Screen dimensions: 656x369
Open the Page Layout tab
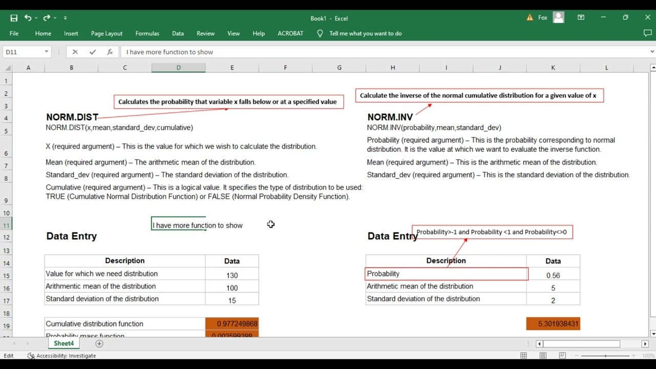pos(107,33)
